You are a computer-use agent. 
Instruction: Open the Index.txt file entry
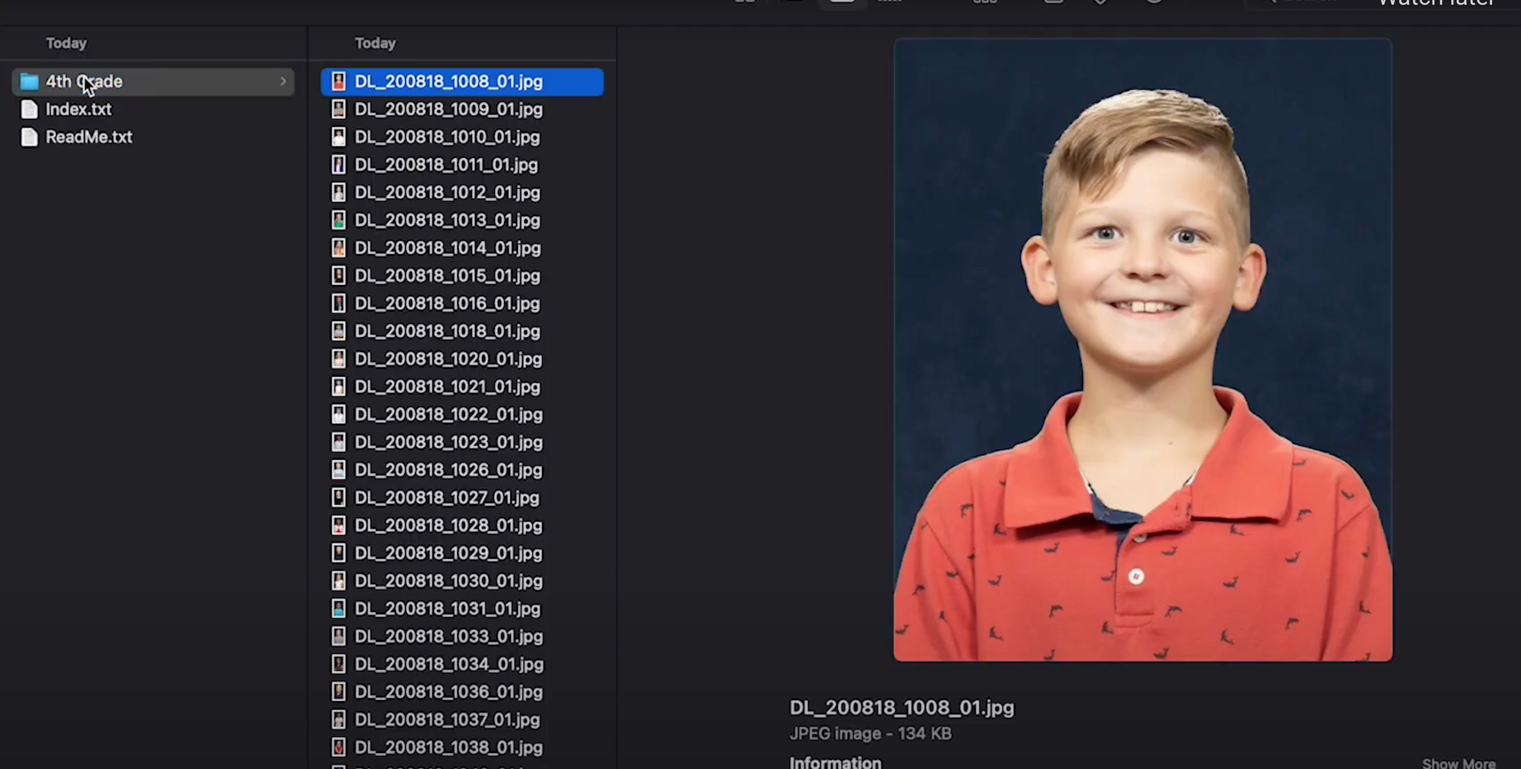click(78, 109)
